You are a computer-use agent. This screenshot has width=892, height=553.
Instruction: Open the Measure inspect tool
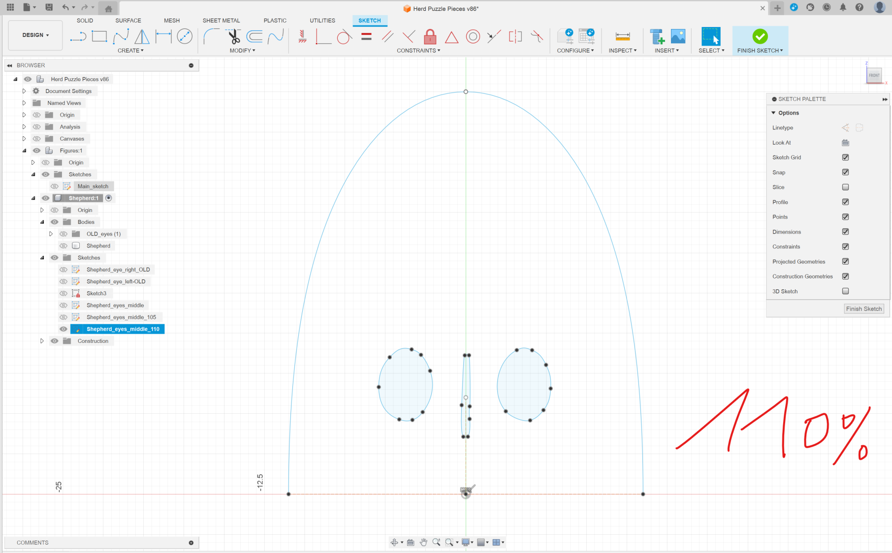(x=622, y=37)
